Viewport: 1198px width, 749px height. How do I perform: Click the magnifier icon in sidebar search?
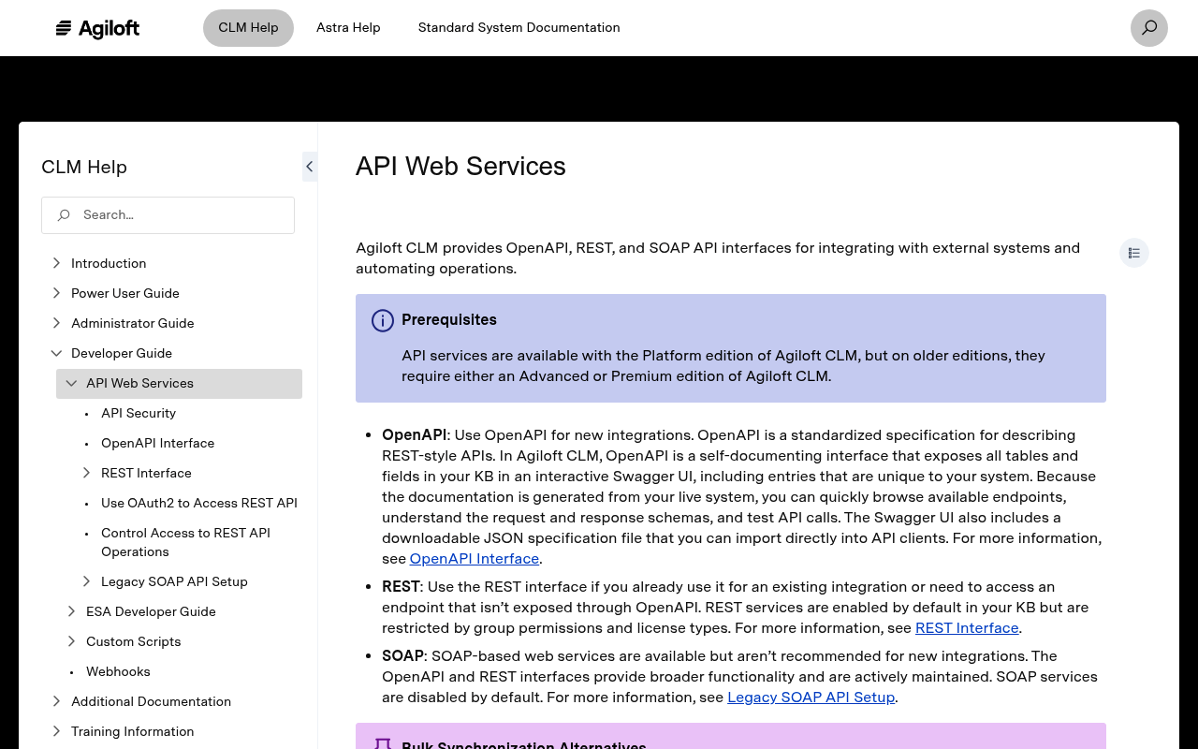pos(64,215)
